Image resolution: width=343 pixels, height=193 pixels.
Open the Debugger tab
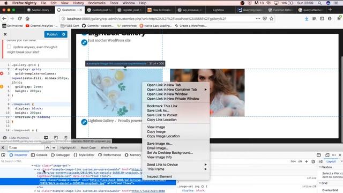tap(61, 155)
